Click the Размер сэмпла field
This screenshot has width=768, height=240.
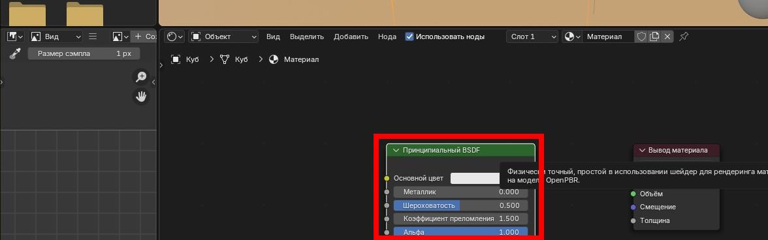click(x=84, y=53)
